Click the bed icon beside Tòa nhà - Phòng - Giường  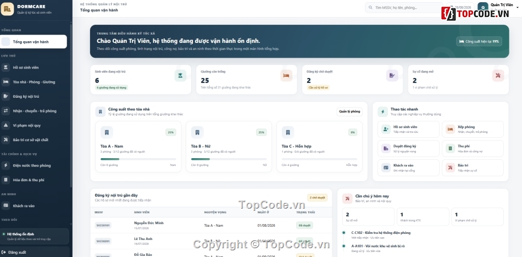[5, 82]
